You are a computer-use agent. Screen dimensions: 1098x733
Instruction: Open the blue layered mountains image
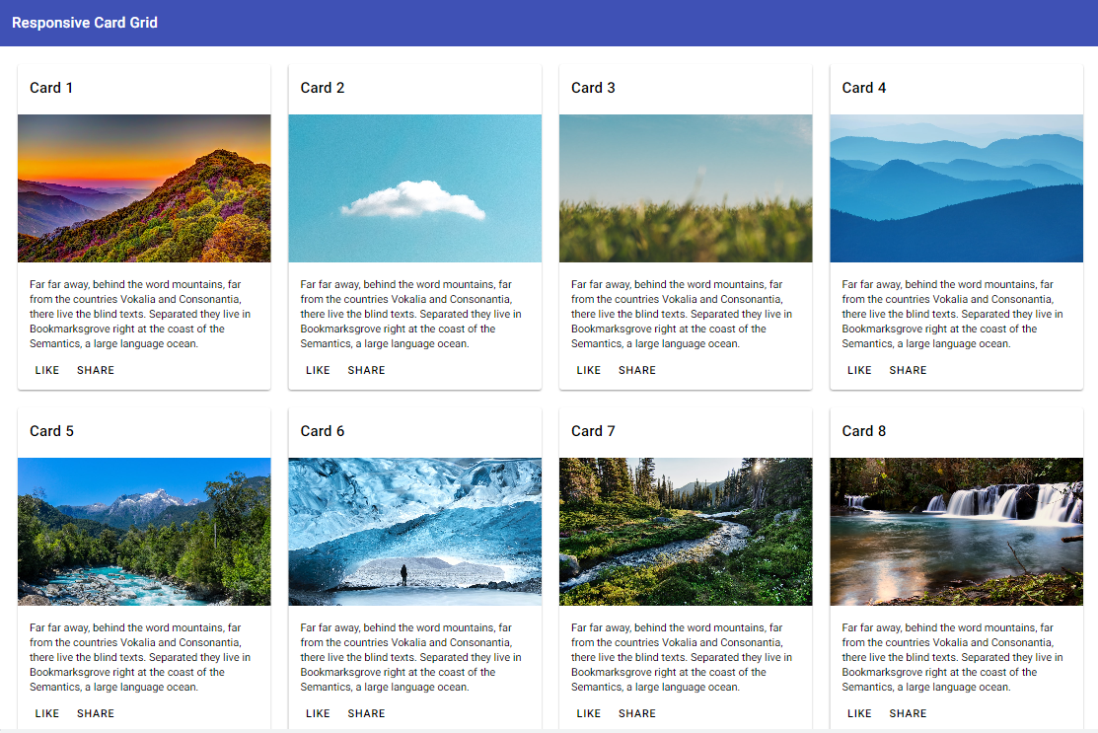tap(956, 188)
